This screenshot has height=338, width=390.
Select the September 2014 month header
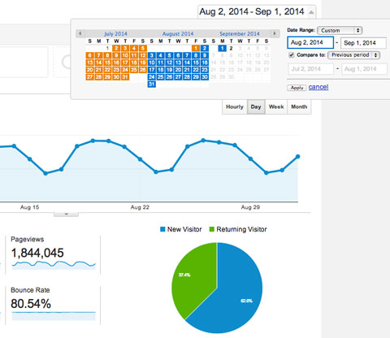[240, 33]
